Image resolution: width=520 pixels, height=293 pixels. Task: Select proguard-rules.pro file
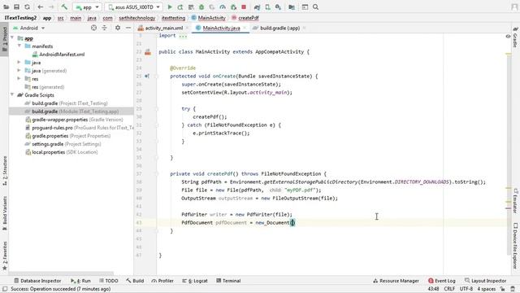click(x=80, y=128)
